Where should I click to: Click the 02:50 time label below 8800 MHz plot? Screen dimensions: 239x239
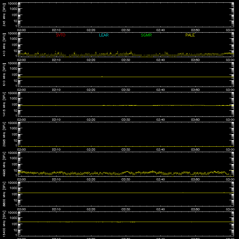[x=195, y=209]
